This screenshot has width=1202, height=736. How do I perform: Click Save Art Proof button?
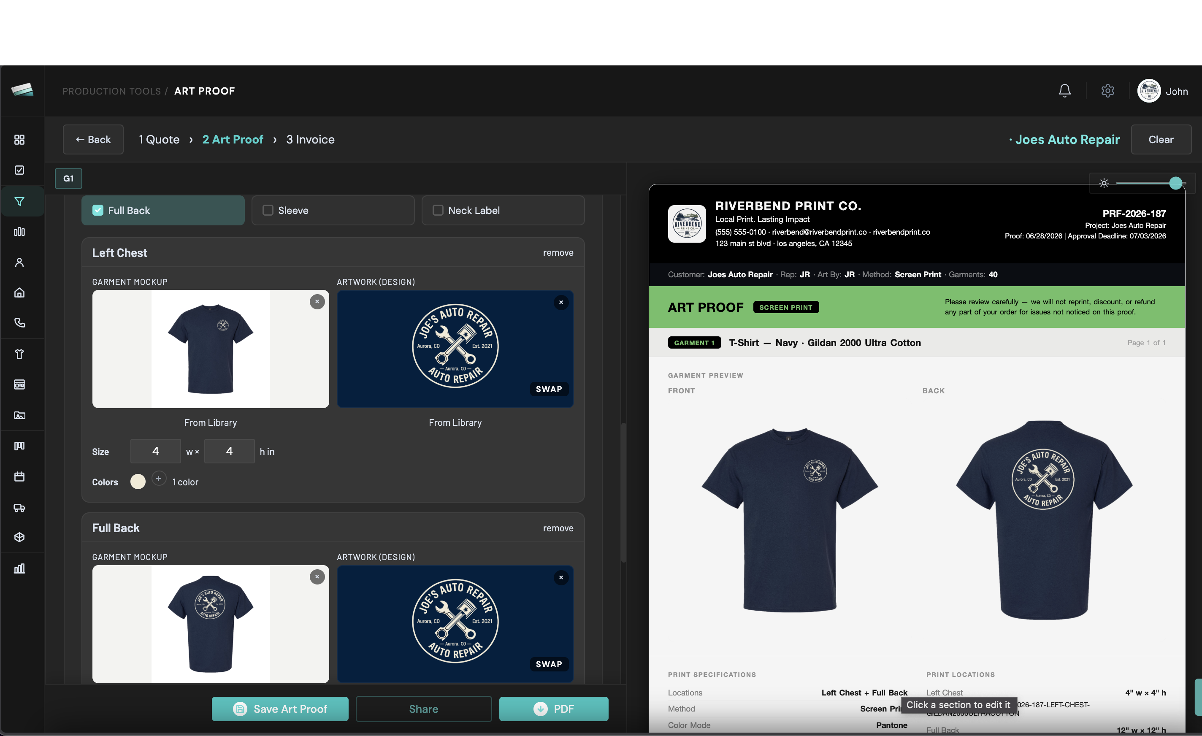280,709
